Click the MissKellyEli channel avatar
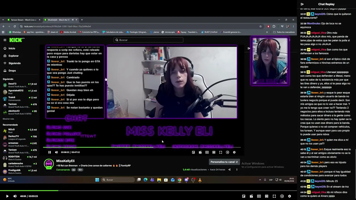 (49, 164)
